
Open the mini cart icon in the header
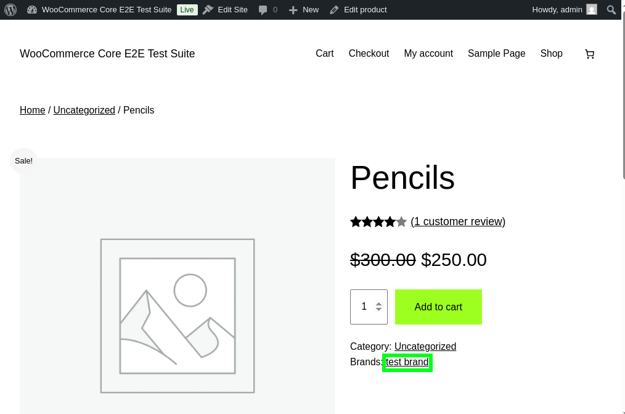coord(589,54)
